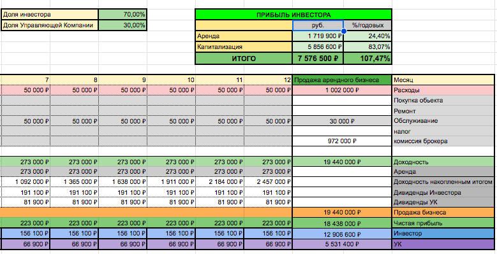The width and height of the screenshot is (497, 254).
Task: Select the Капитализация value 5 856 600 ₽
Action: pos(318,47)
